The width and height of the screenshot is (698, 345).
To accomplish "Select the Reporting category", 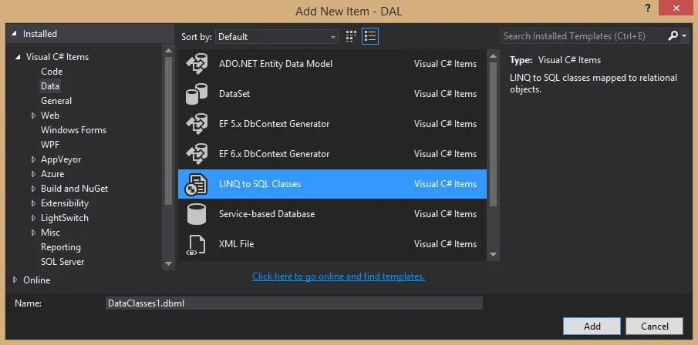I will click(60, 247).
